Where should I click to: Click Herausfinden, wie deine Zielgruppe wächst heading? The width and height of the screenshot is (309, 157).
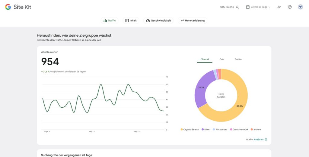coord(74,35)
